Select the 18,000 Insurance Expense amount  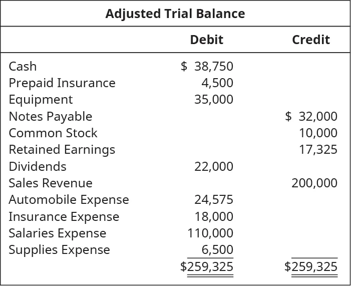pos(214,217)
